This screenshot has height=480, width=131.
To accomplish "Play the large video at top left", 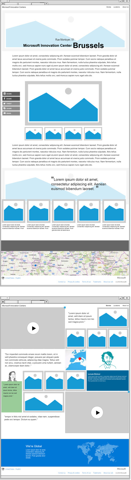I will click(33, 328).
